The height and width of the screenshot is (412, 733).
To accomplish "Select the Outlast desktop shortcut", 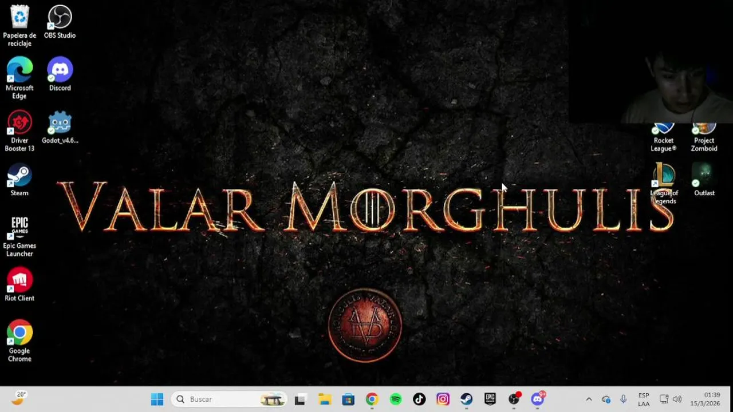I will point(704,180).
